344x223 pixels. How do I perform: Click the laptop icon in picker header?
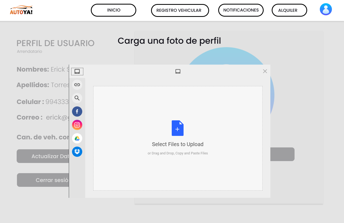pos(178,71)
